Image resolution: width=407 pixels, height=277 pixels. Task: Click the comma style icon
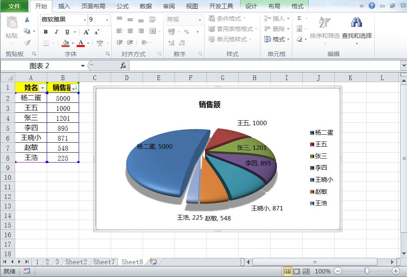(198, 32)
